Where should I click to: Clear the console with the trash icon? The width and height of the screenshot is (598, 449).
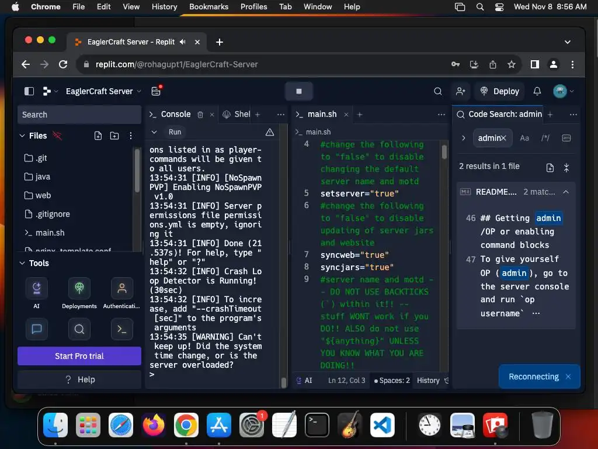pyautogui.click(x=200, y=115)
